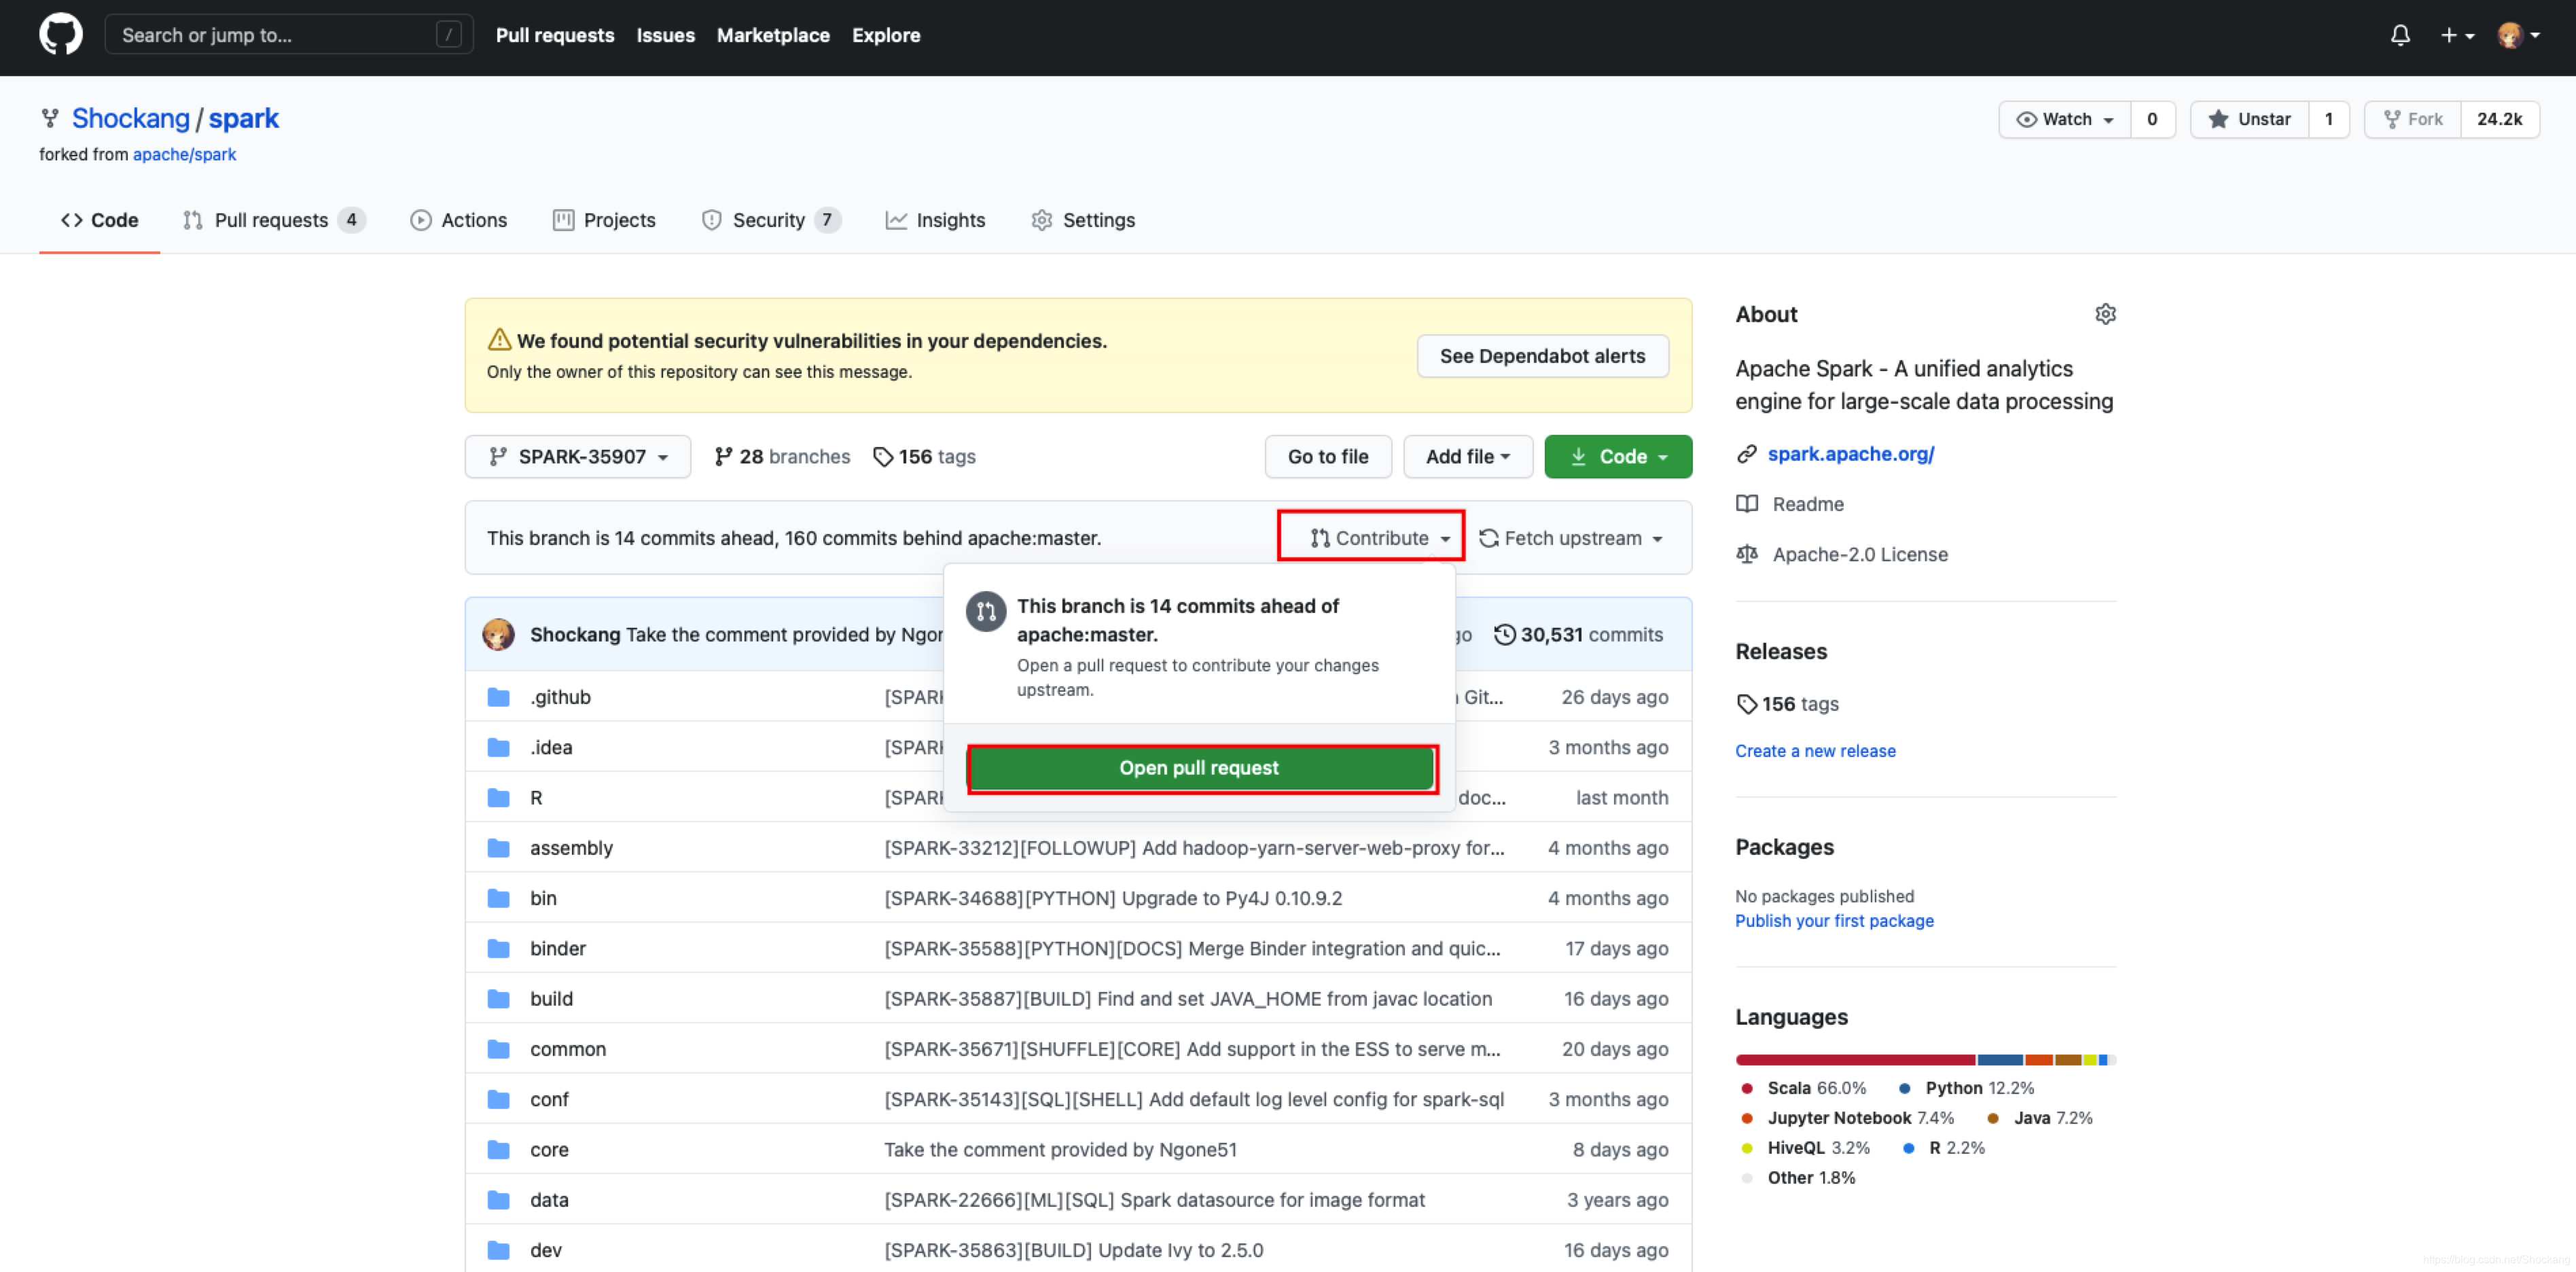Open the notifications bell
This screenshot has height=1272, width=2576.
2400,35
